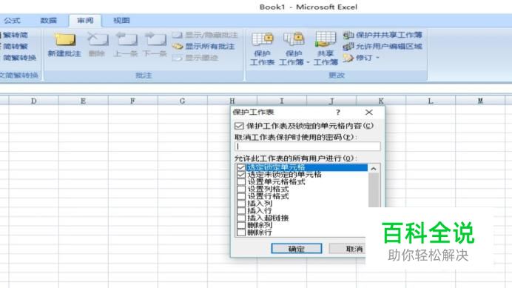The width and height of the screenshot is (512, 288).
Task: Select column F header
Action: point(133,101)
